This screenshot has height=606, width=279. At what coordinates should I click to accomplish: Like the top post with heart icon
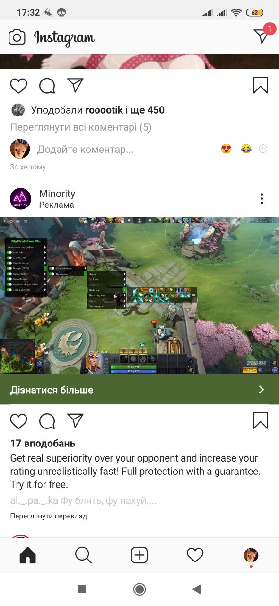point(19,86)
